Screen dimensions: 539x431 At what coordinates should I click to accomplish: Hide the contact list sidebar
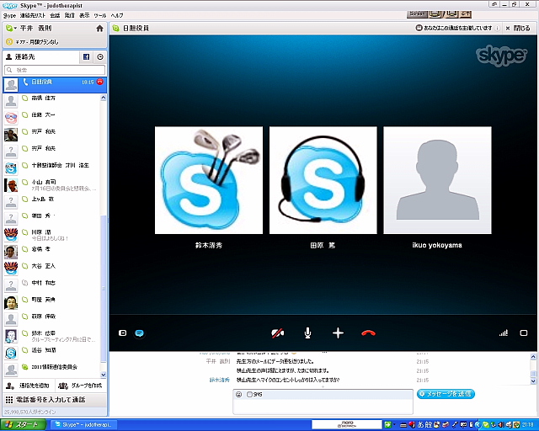click(122, 333)
